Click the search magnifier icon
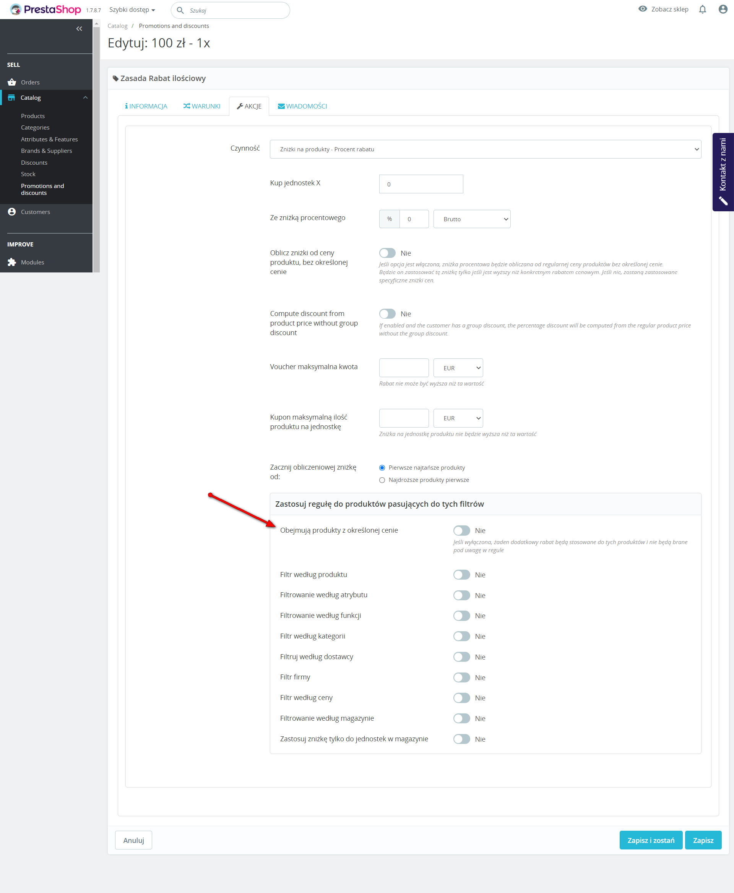This screenshot has width=734, height=893. (180, 10)
